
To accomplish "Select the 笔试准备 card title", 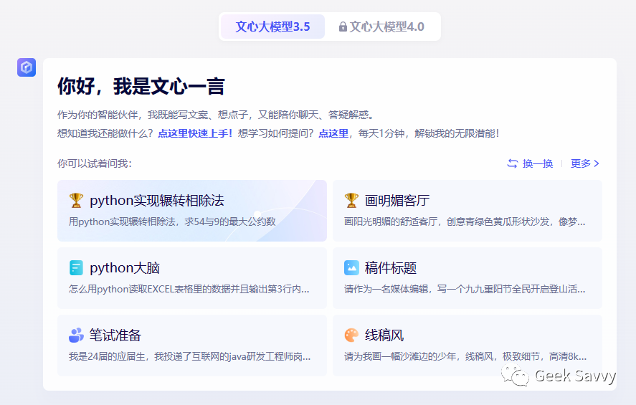I will pos(115,335).
